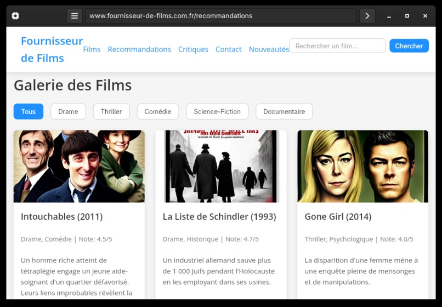442x307 pixels.
Task: Close the browser window
Action: [425, 16]
